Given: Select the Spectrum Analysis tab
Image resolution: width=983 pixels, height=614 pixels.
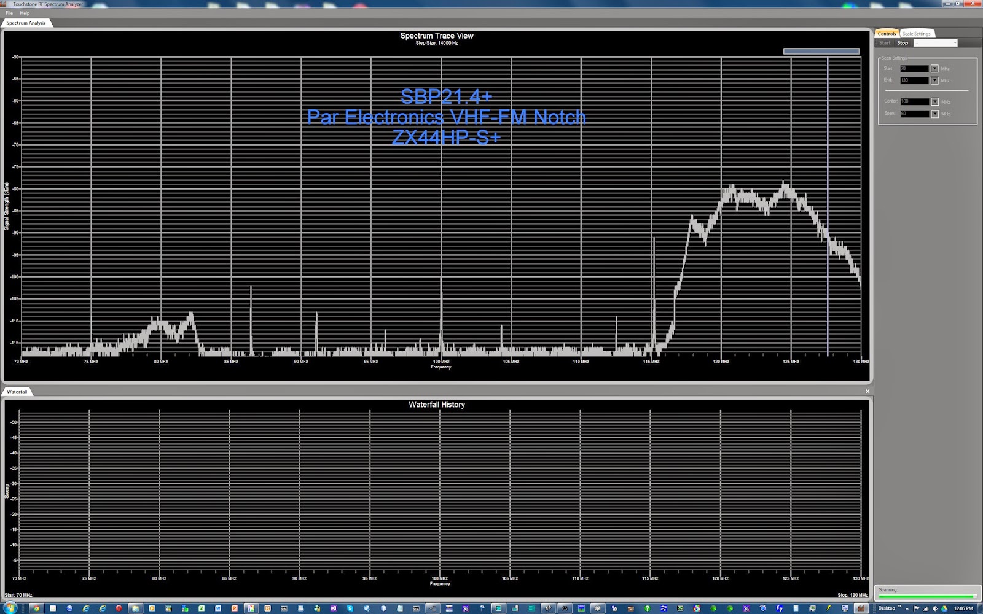Looking at the screenshot, I should point(26,23).
